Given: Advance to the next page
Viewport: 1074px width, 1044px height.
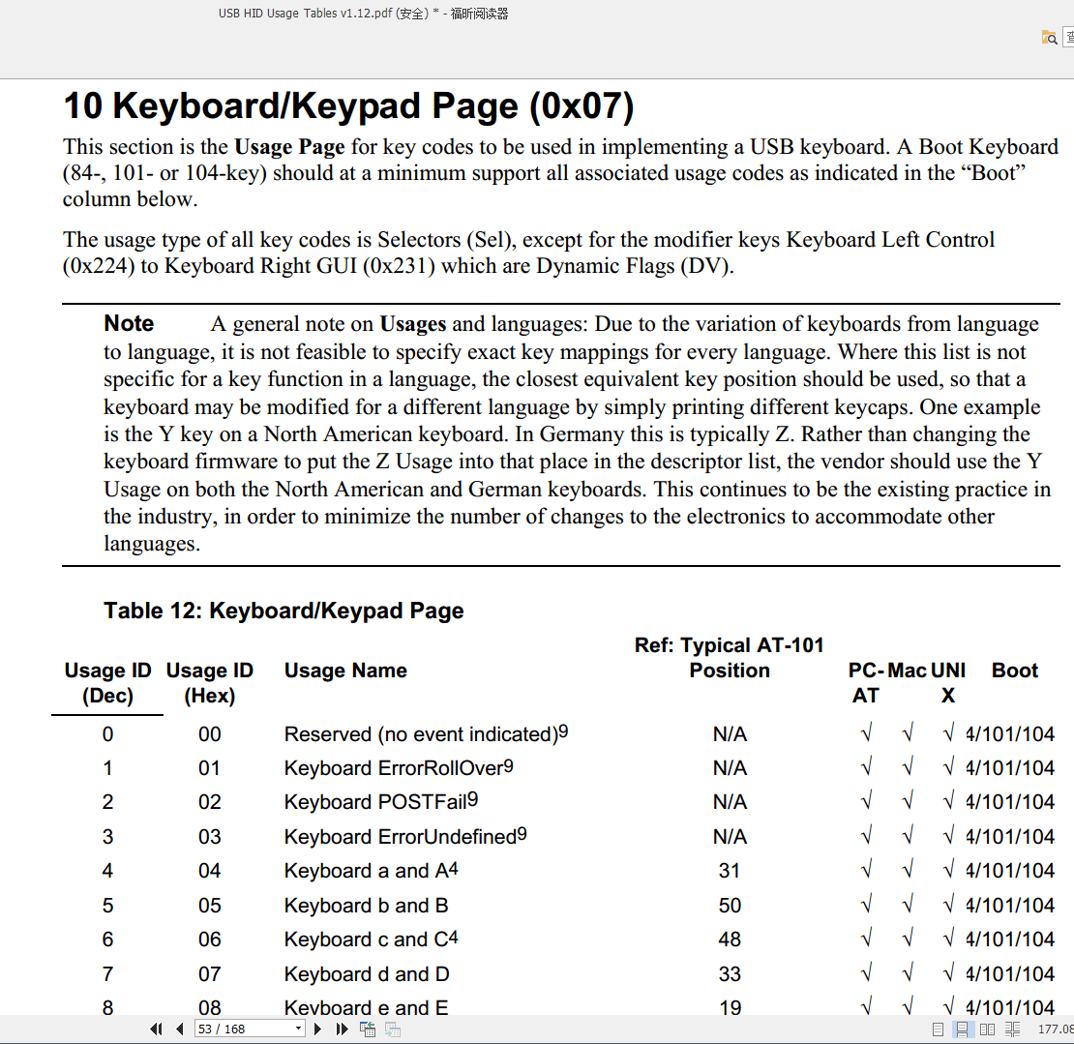Looking at the screenshot, I should click(317, 1029).
